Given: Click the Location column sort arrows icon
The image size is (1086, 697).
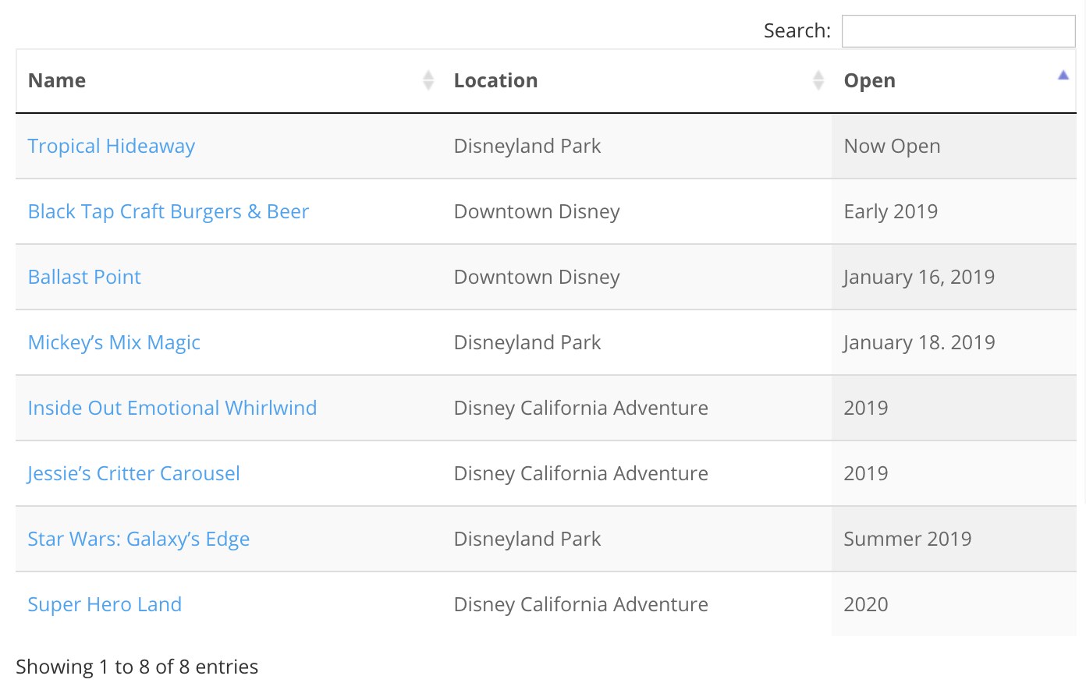Looking at the screenshot, I should [x=818, y=80].
